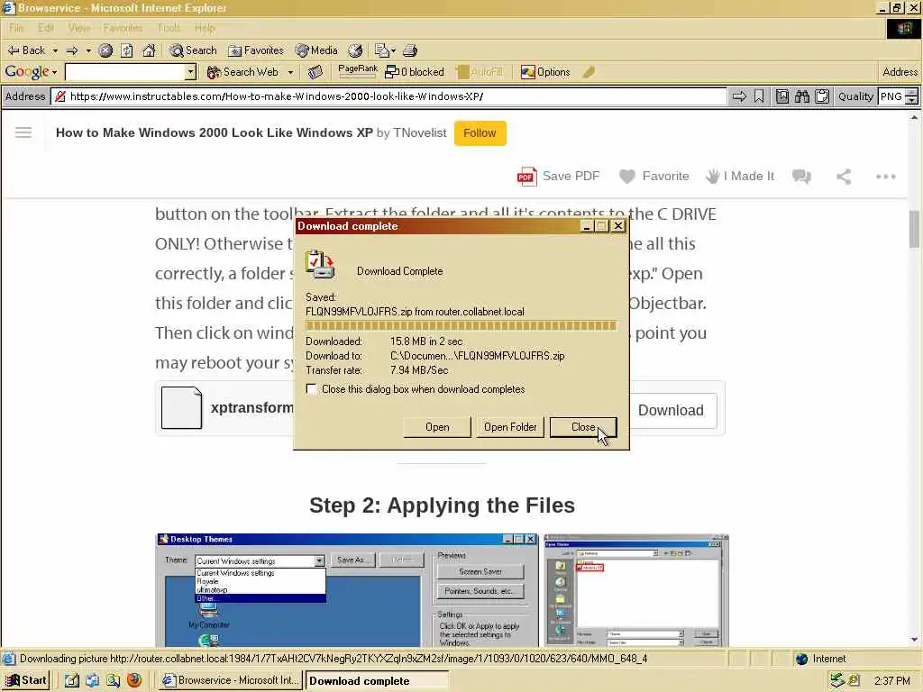Toggle Close this dialog box when download completes
923x692 pixels.
coord(311,389)
